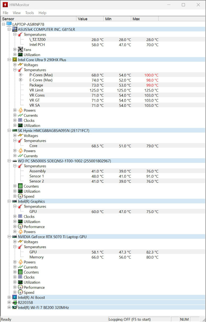Viewport: 206px width, 322px height.
Task: Click the CPU Clocks icon
Action: tap(20, 120)
